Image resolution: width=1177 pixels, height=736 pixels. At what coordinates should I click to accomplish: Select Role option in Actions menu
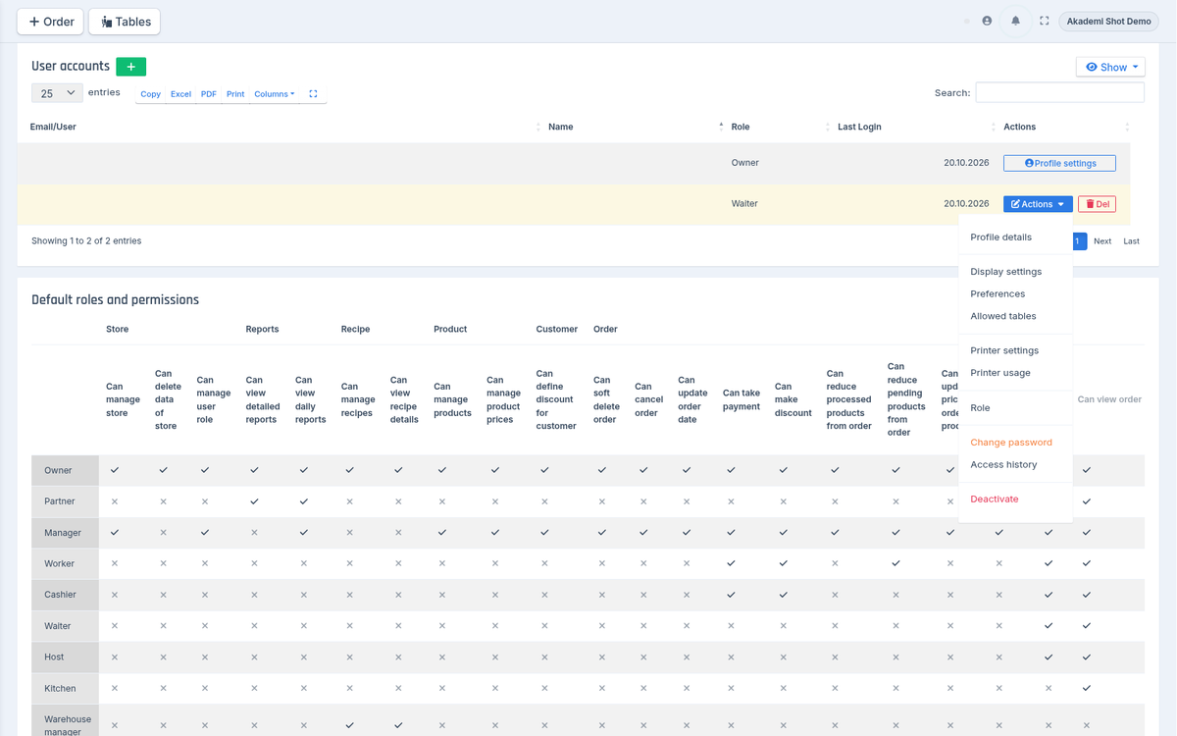click(980, 408)
